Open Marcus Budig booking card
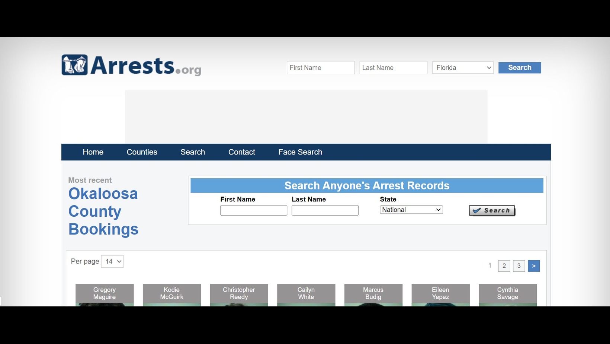Screen dimensions: 610x344 coord(373,295)
